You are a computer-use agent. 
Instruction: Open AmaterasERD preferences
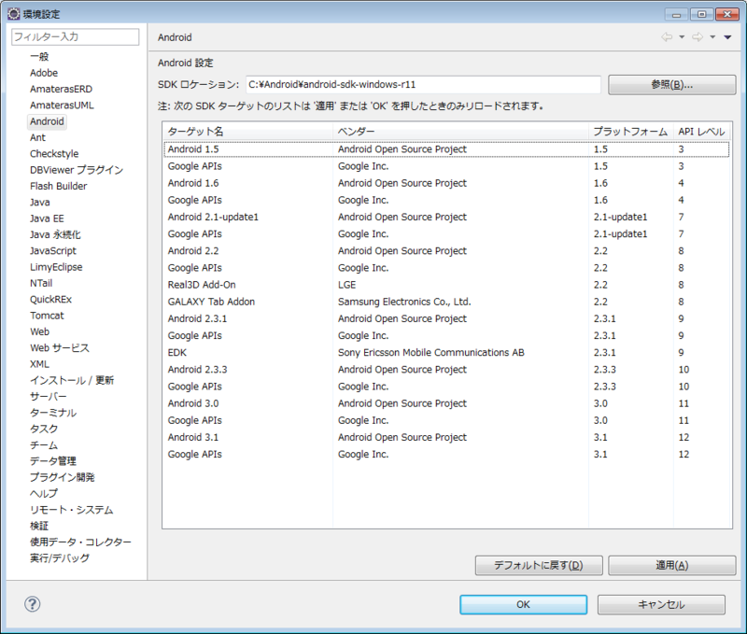pyautogui.click(x=61, y=89)
